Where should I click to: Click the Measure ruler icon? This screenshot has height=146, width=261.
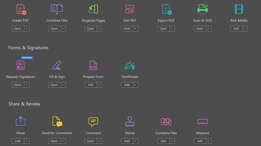click(203, 122)
